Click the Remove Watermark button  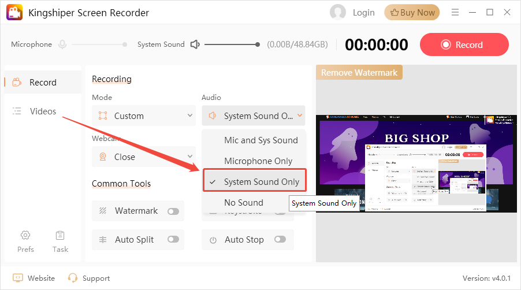(359, 72)
